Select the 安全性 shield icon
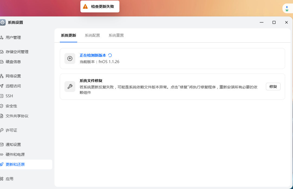The height and width of the screenshot is (189, 293). tap(2, 106)
